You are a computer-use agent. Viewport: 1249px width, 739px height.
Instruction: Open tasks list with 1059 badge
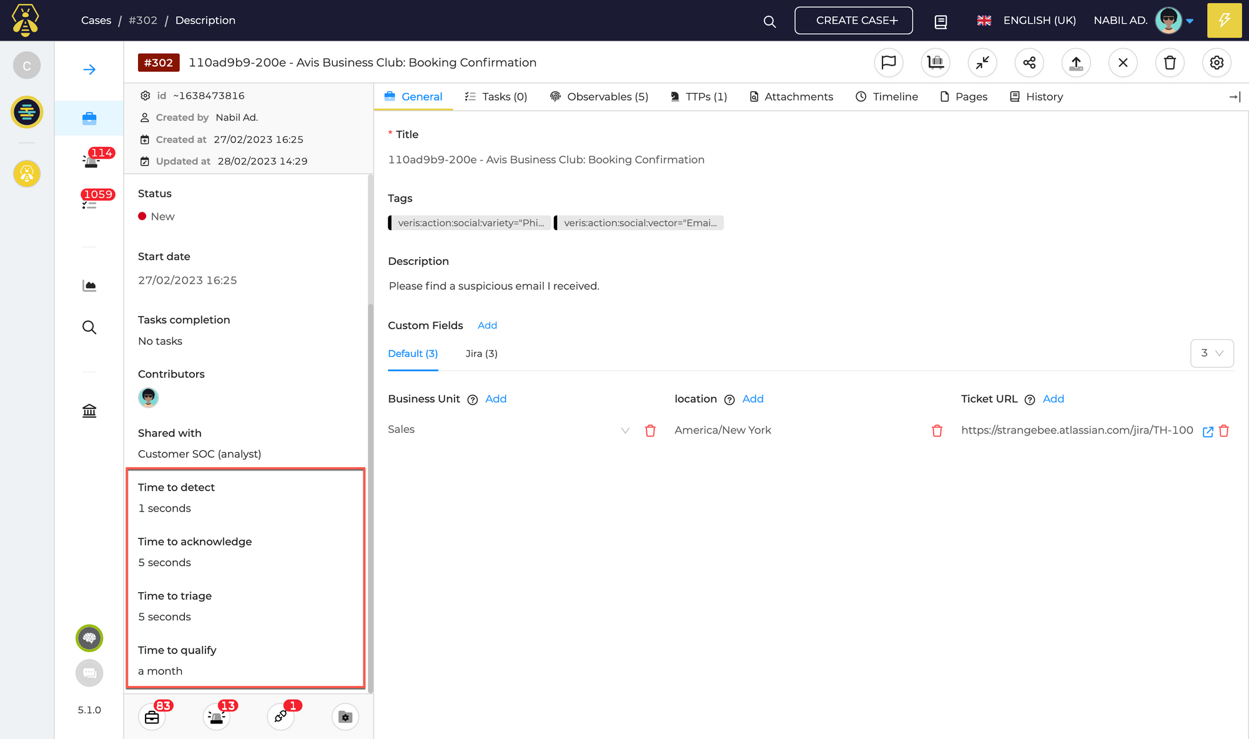click(x=89, y=202)
